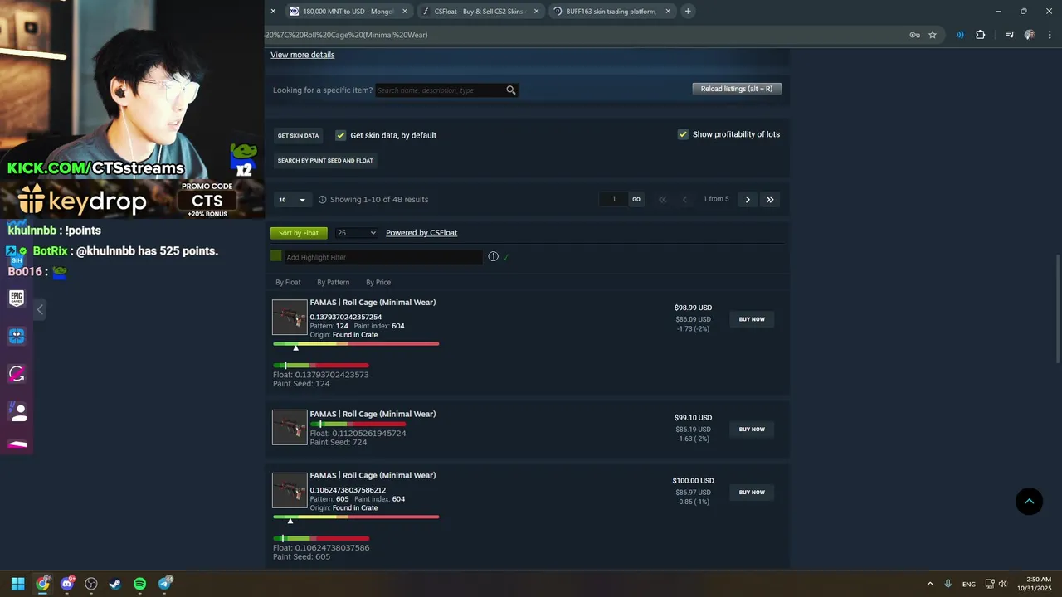Click the microphone icon in system tray
The height and width of the screenshot is (597, 1062).
click(948, 584)
